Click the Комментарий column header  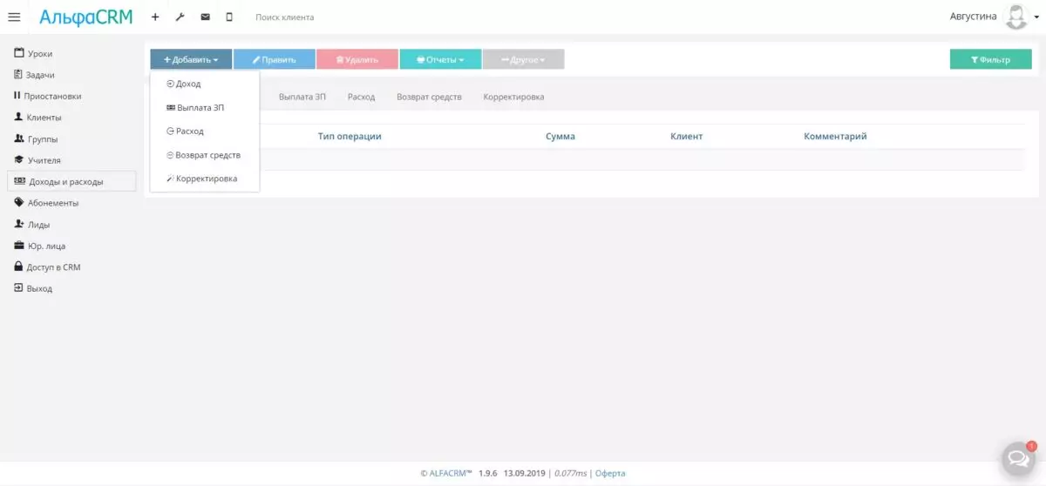[x=835, y=137]
